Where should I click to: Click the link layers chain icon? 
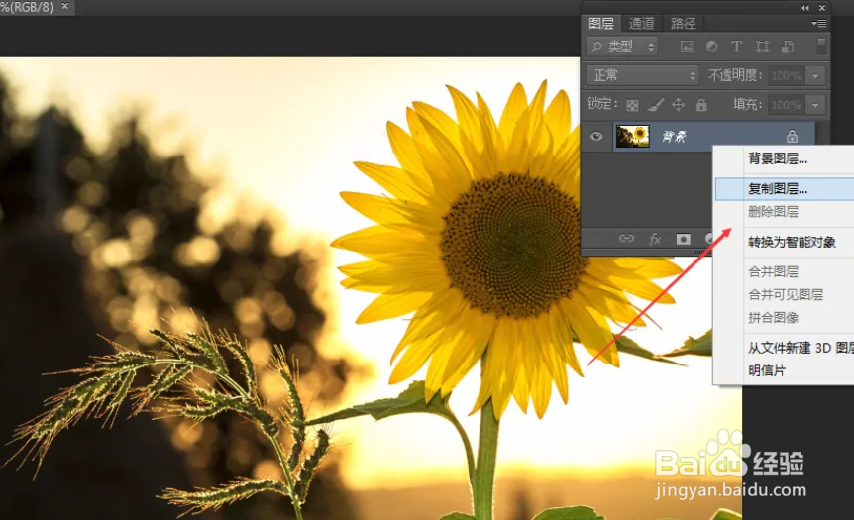(626, 239)
